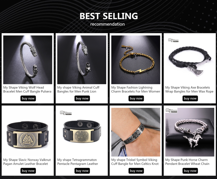The image size is (217, 179).
Task: Open the Viking Animal Cuff bangle image
Action: [x=82, y=60]
